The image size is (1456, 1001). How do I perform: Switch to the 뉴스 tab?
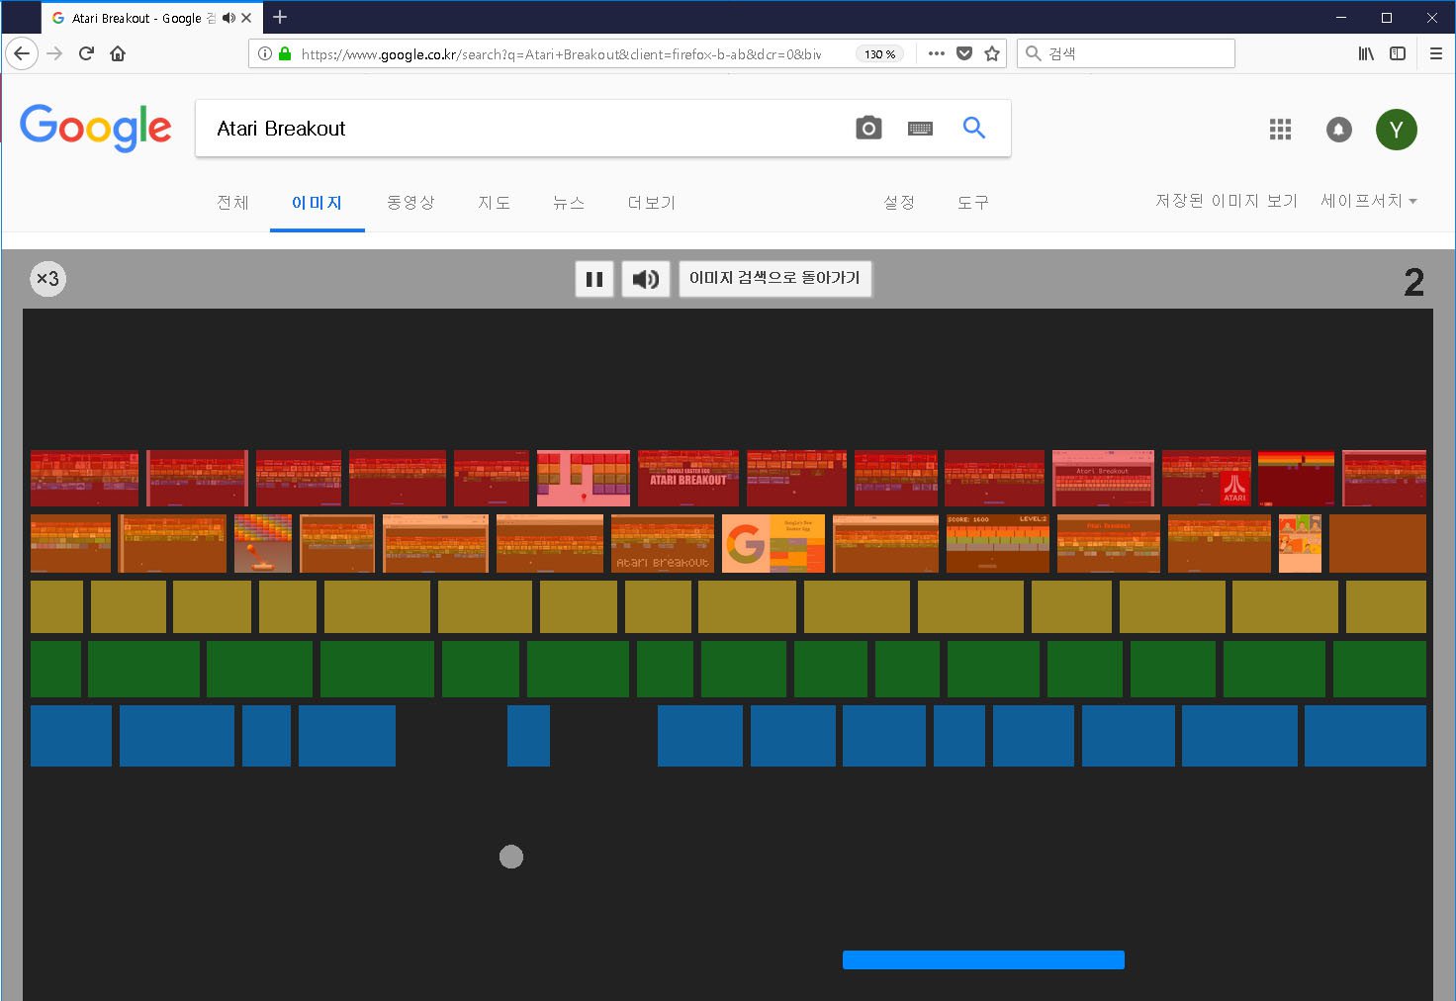pos(569,203)
